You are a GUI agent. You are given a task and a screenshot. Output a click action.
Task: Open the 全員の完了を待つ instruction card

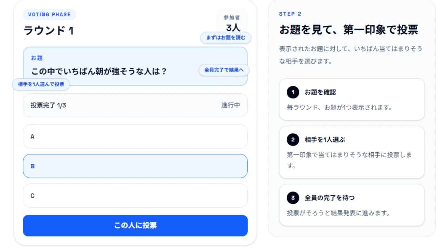(352, 205)
